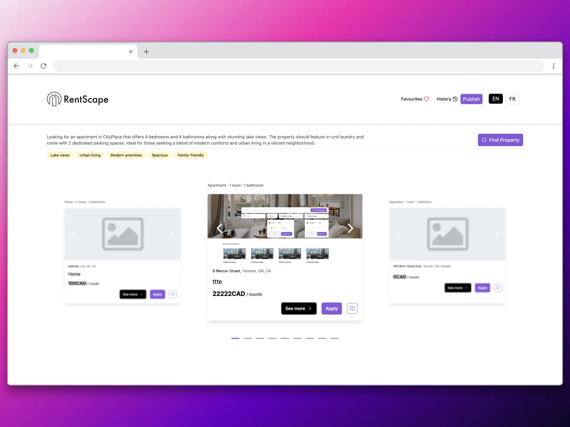Select the EN language tab
This screenshot has width=570, height=427.
pos(495,99)
